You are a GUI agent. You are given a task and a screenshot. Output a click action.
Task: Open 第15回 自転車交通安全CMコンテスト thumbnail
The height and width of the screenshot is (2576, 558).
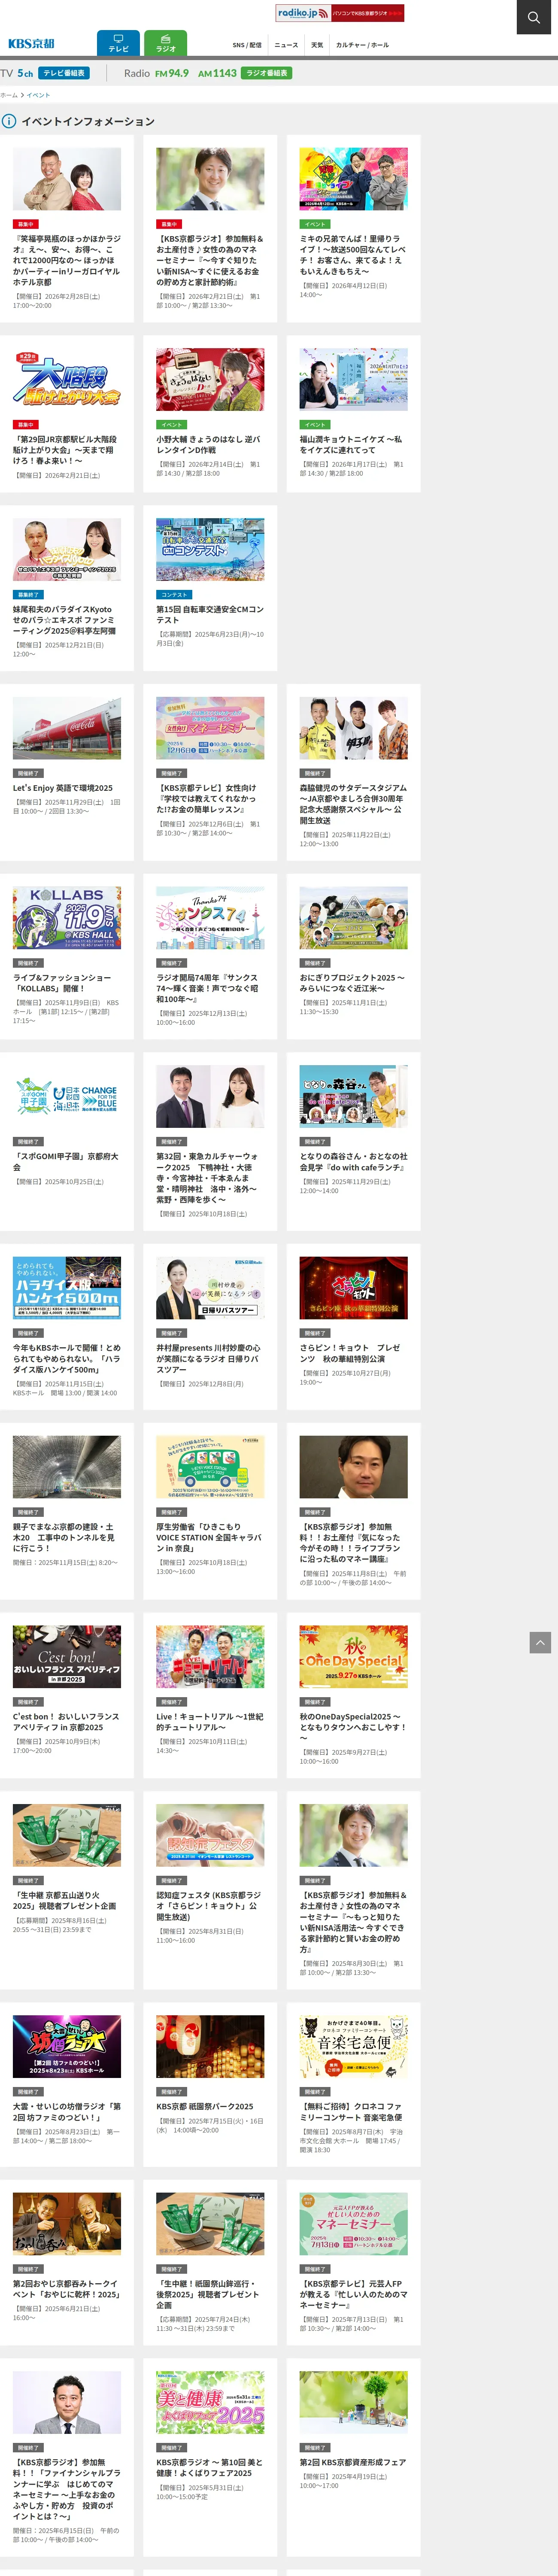click(210, 549)
